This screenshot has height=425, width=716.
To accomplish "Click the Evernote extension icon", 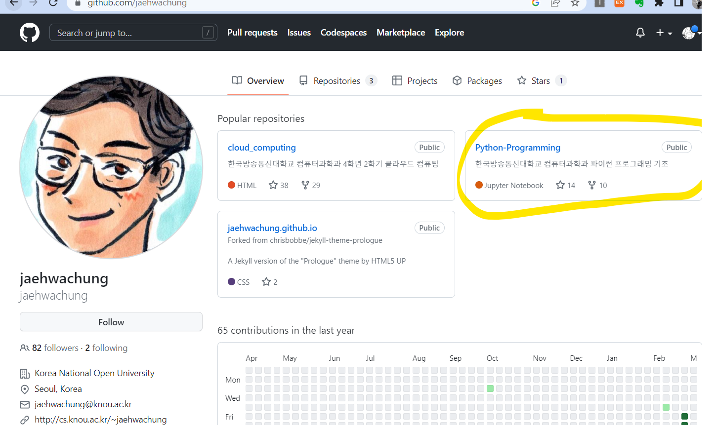I will (639, 3).
